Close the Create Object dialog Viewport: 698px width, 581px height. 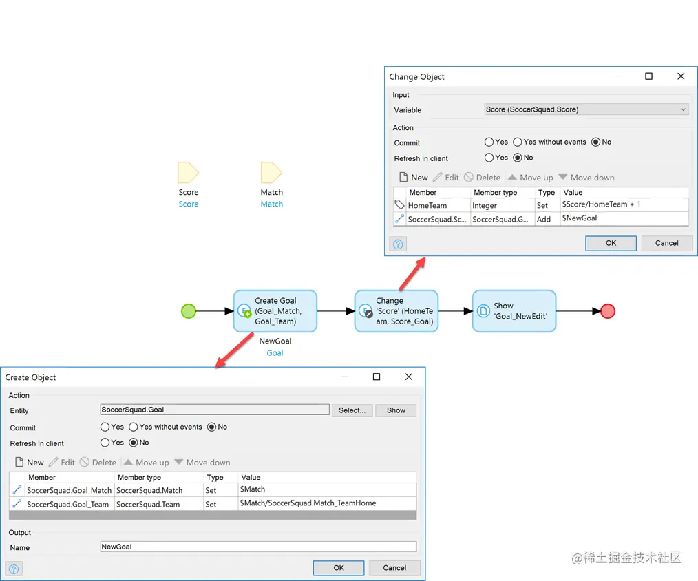tap(409, 377)
